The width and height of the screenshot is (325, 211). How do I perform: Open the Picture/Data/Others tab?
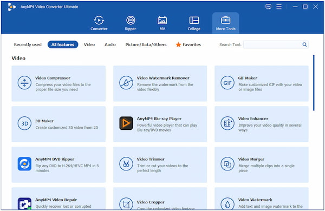coord(146,44)
